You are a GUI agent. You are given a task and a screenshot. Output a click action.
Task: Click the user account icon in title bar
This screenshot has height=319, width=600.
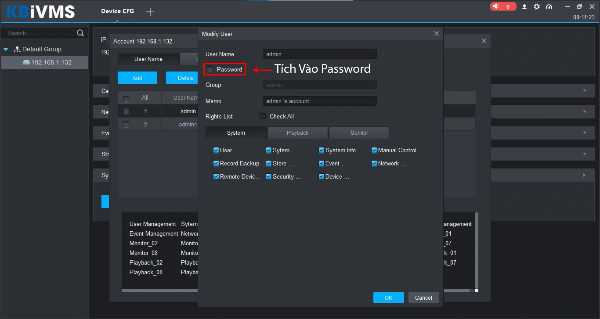click(x=524, y=7)
